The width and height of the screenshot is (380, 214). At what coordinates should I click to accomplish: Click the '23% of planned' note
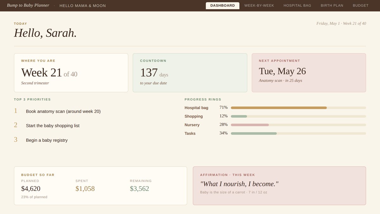tap(34, 197)
